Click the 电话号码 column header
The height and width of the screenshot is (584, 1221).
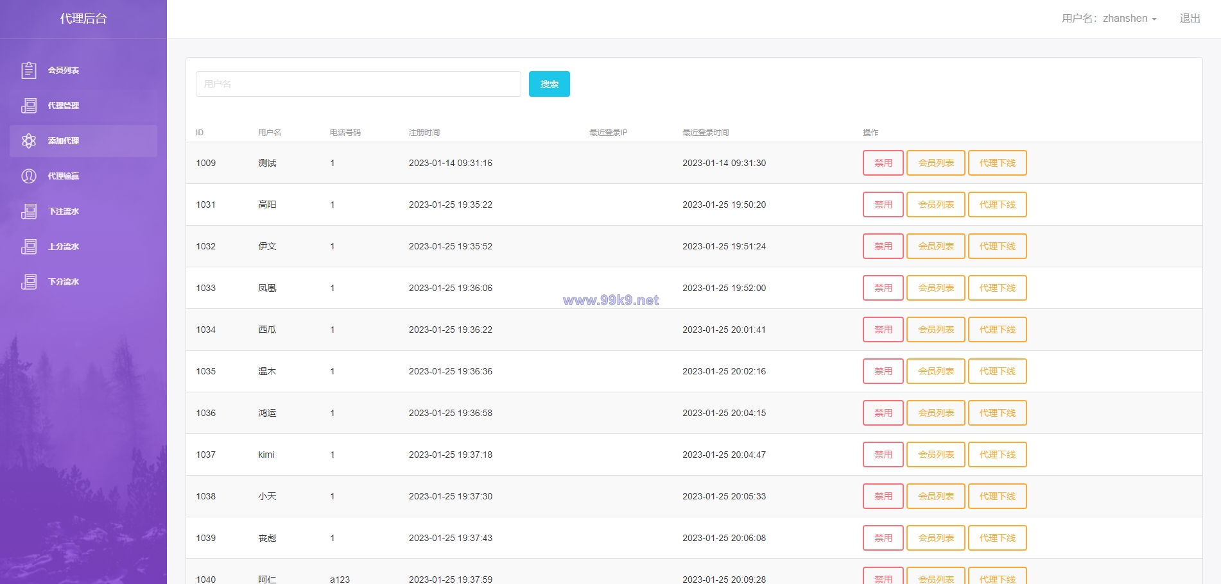tap(345, 133)
